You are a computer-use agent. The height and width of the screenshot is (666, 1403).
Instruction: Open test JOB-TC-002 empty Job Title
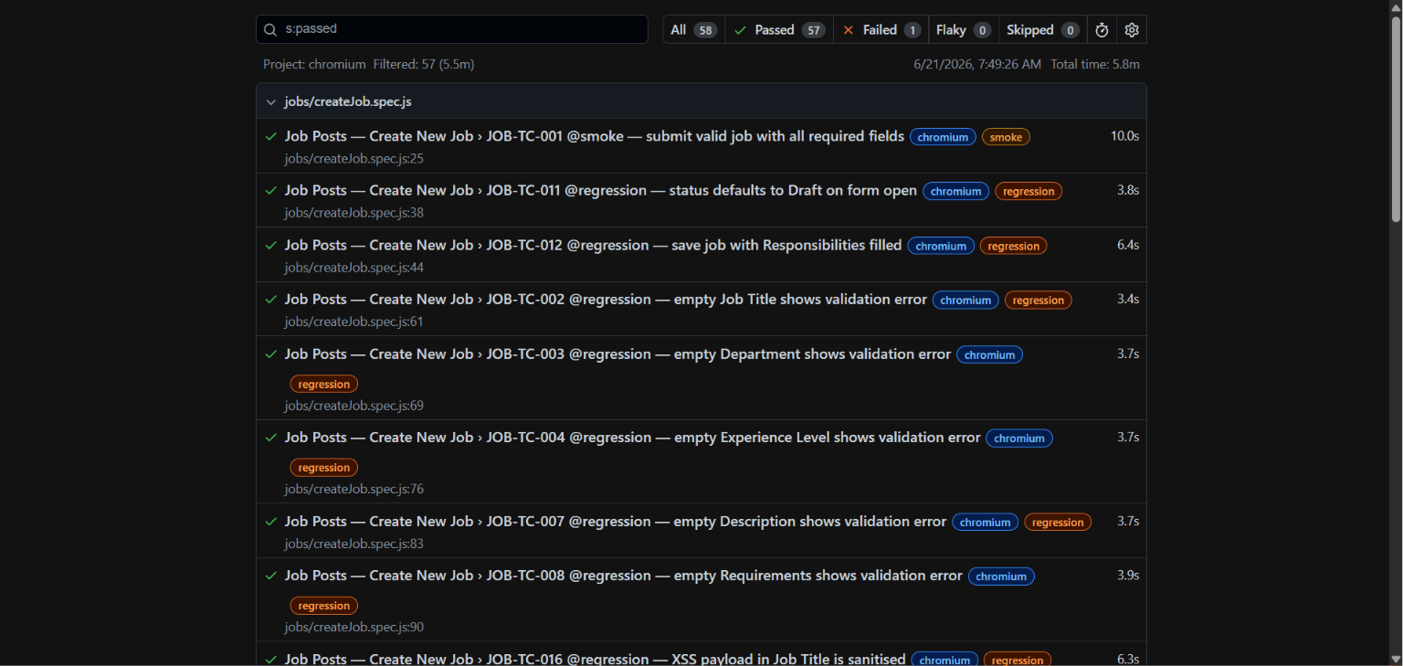606,299
